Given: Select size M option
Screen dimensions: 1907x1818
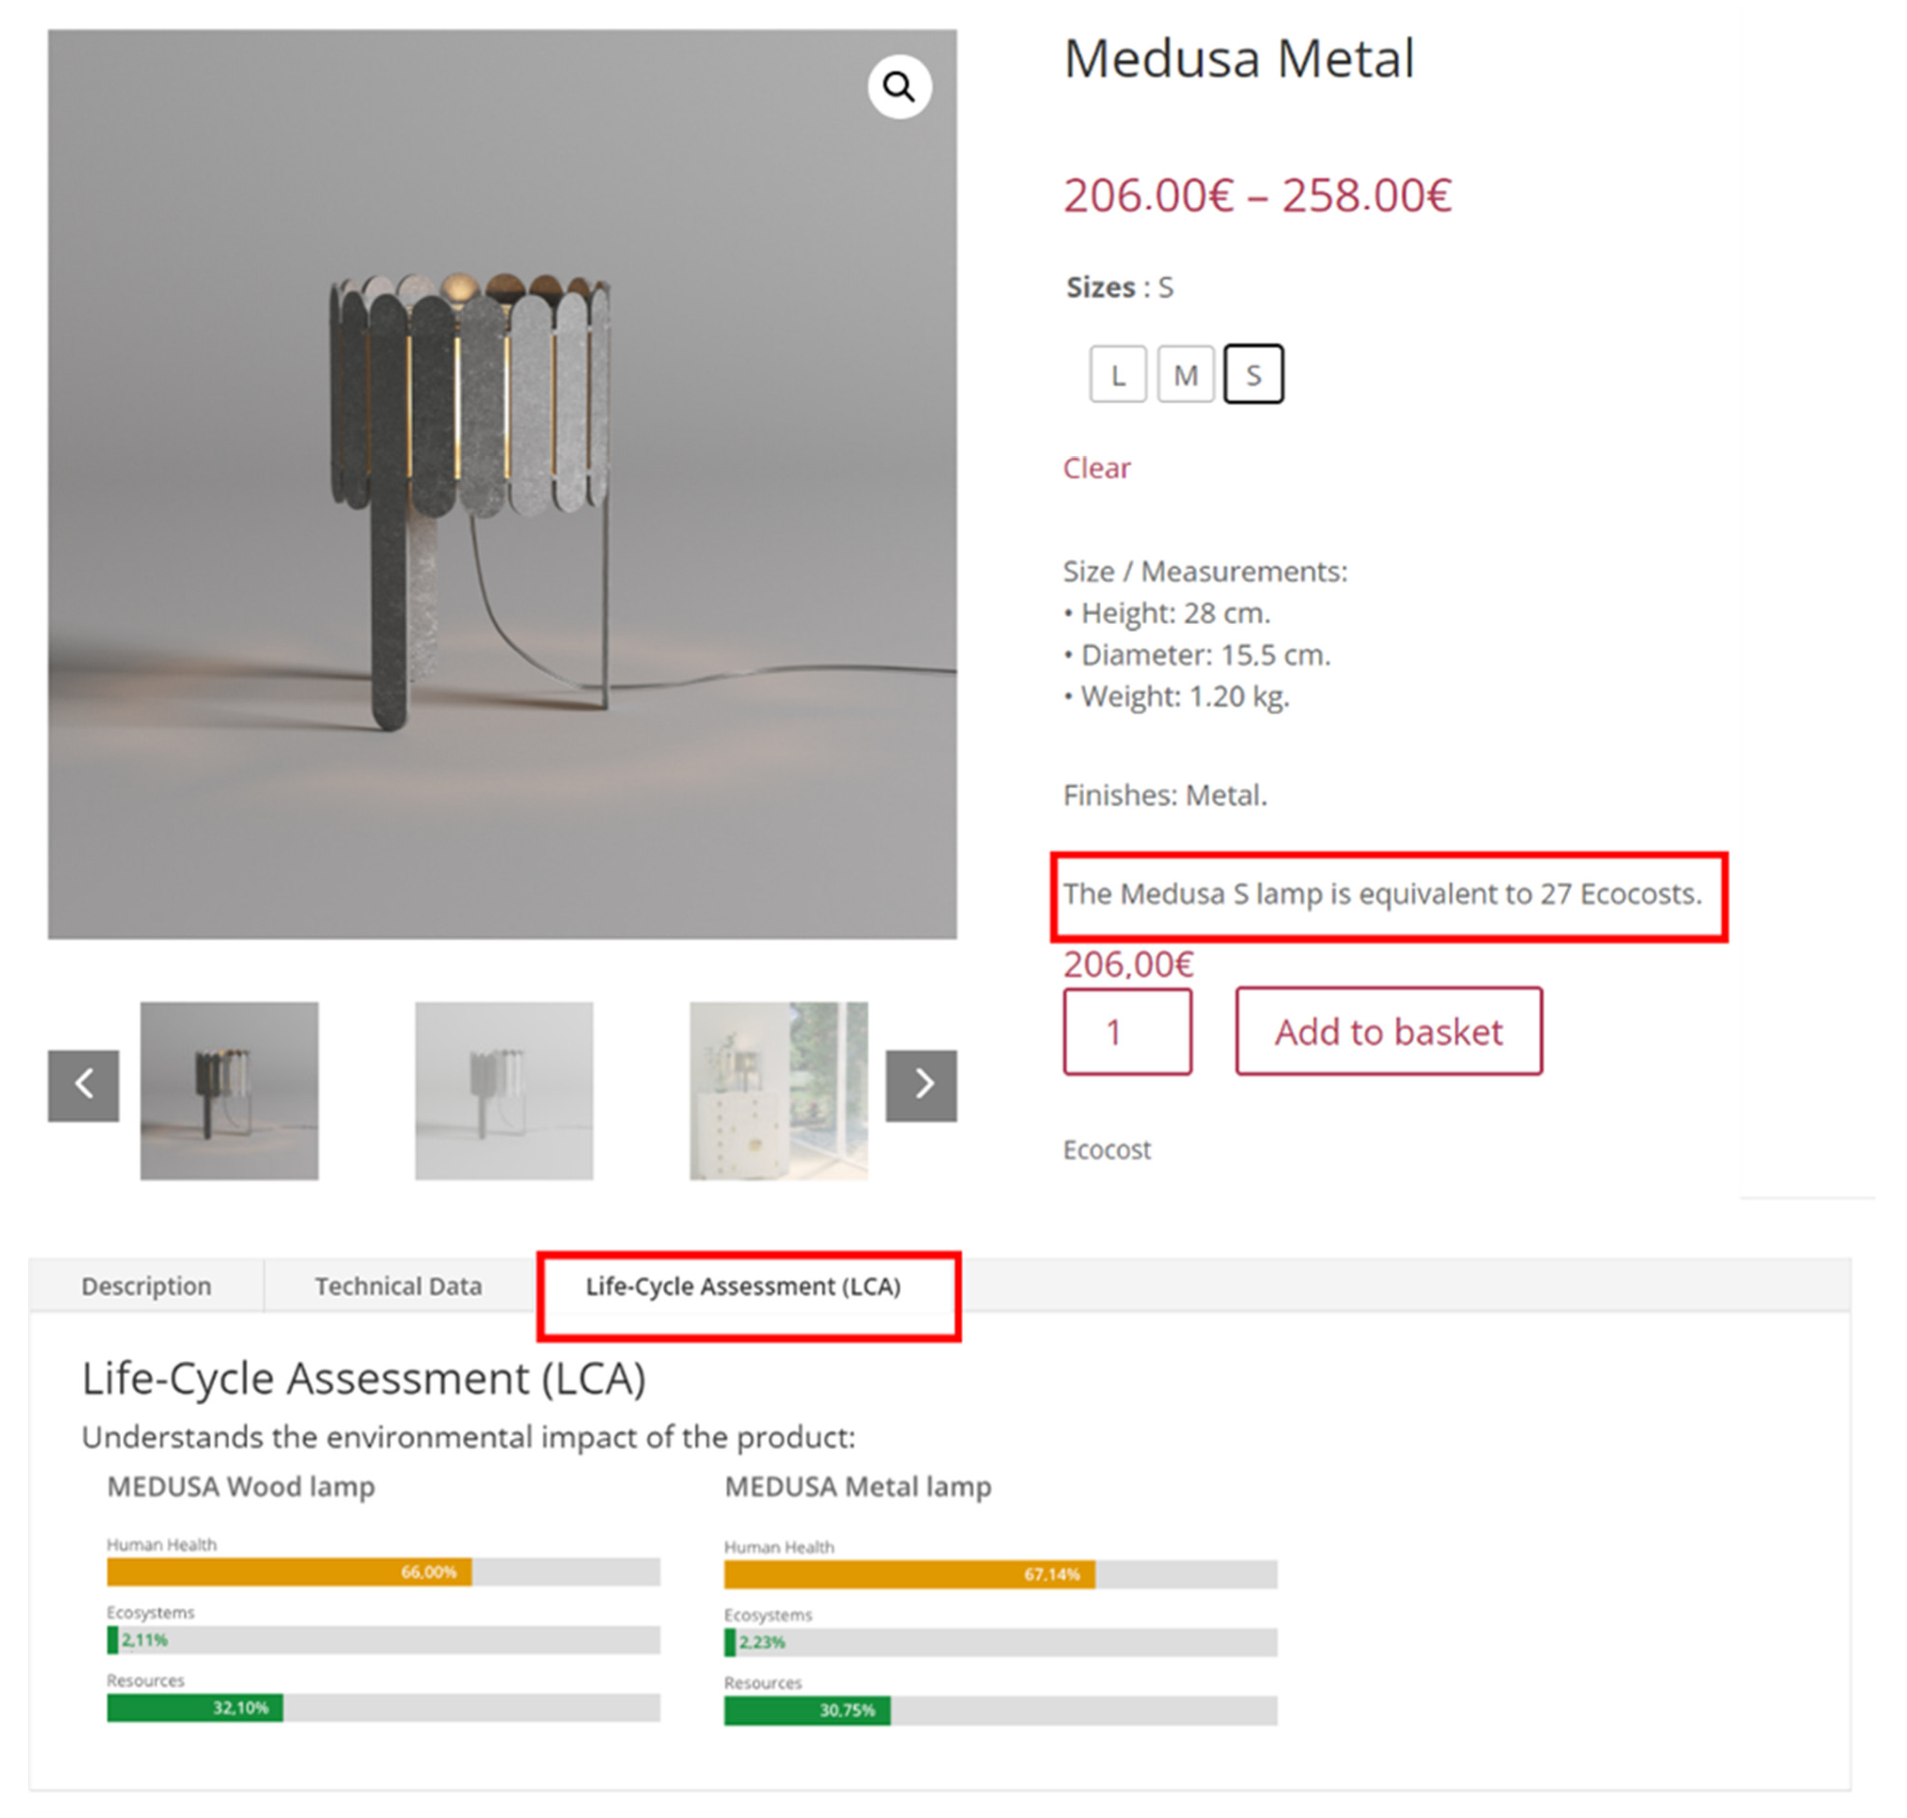Looking at the screenshot, I should (1185, 374).
